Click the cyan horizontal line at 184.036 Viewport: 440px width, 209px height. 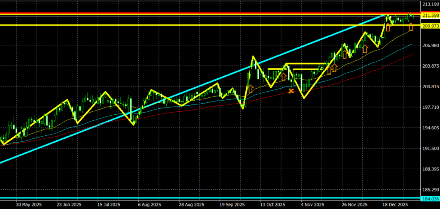click(172, 198)
